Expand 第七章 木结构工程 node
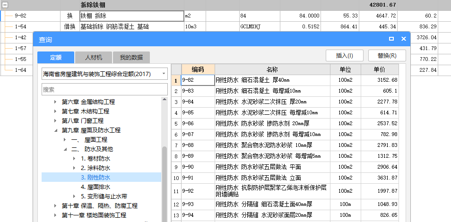This screenshot has width=451, height=222. click(x=55, y=111)
